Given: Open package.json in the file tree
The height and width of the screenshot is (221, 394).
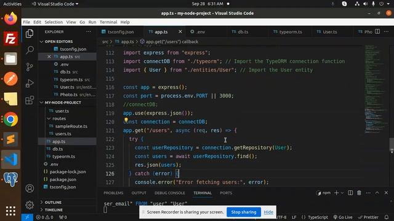Looking at the screenshot, I should pos(63,179).
